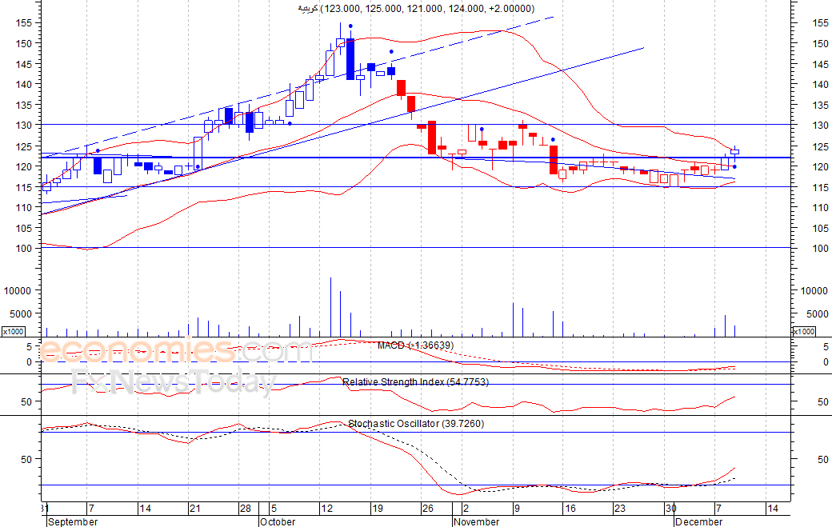
Task: Click 135 on the left price axis
Action: [x=24, y=105]
